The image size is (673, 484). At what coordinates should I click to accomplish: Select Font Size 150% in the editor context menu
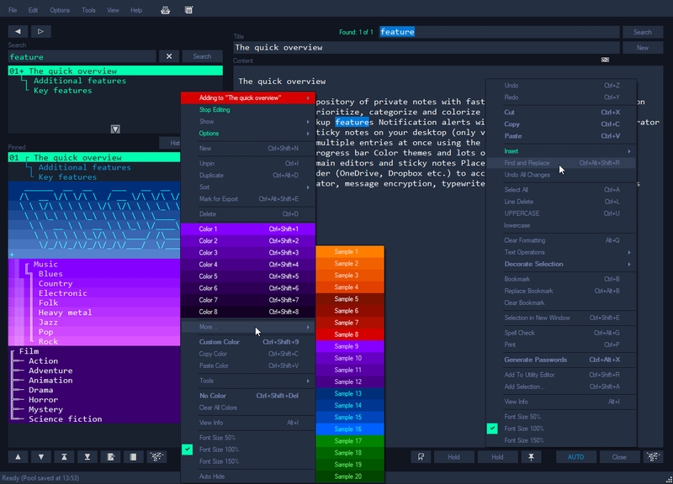(x=561, y=440)
